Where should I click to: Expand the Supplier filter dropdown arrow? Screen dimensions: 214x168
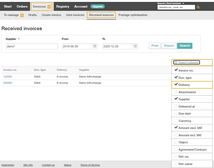click(19, 39)
